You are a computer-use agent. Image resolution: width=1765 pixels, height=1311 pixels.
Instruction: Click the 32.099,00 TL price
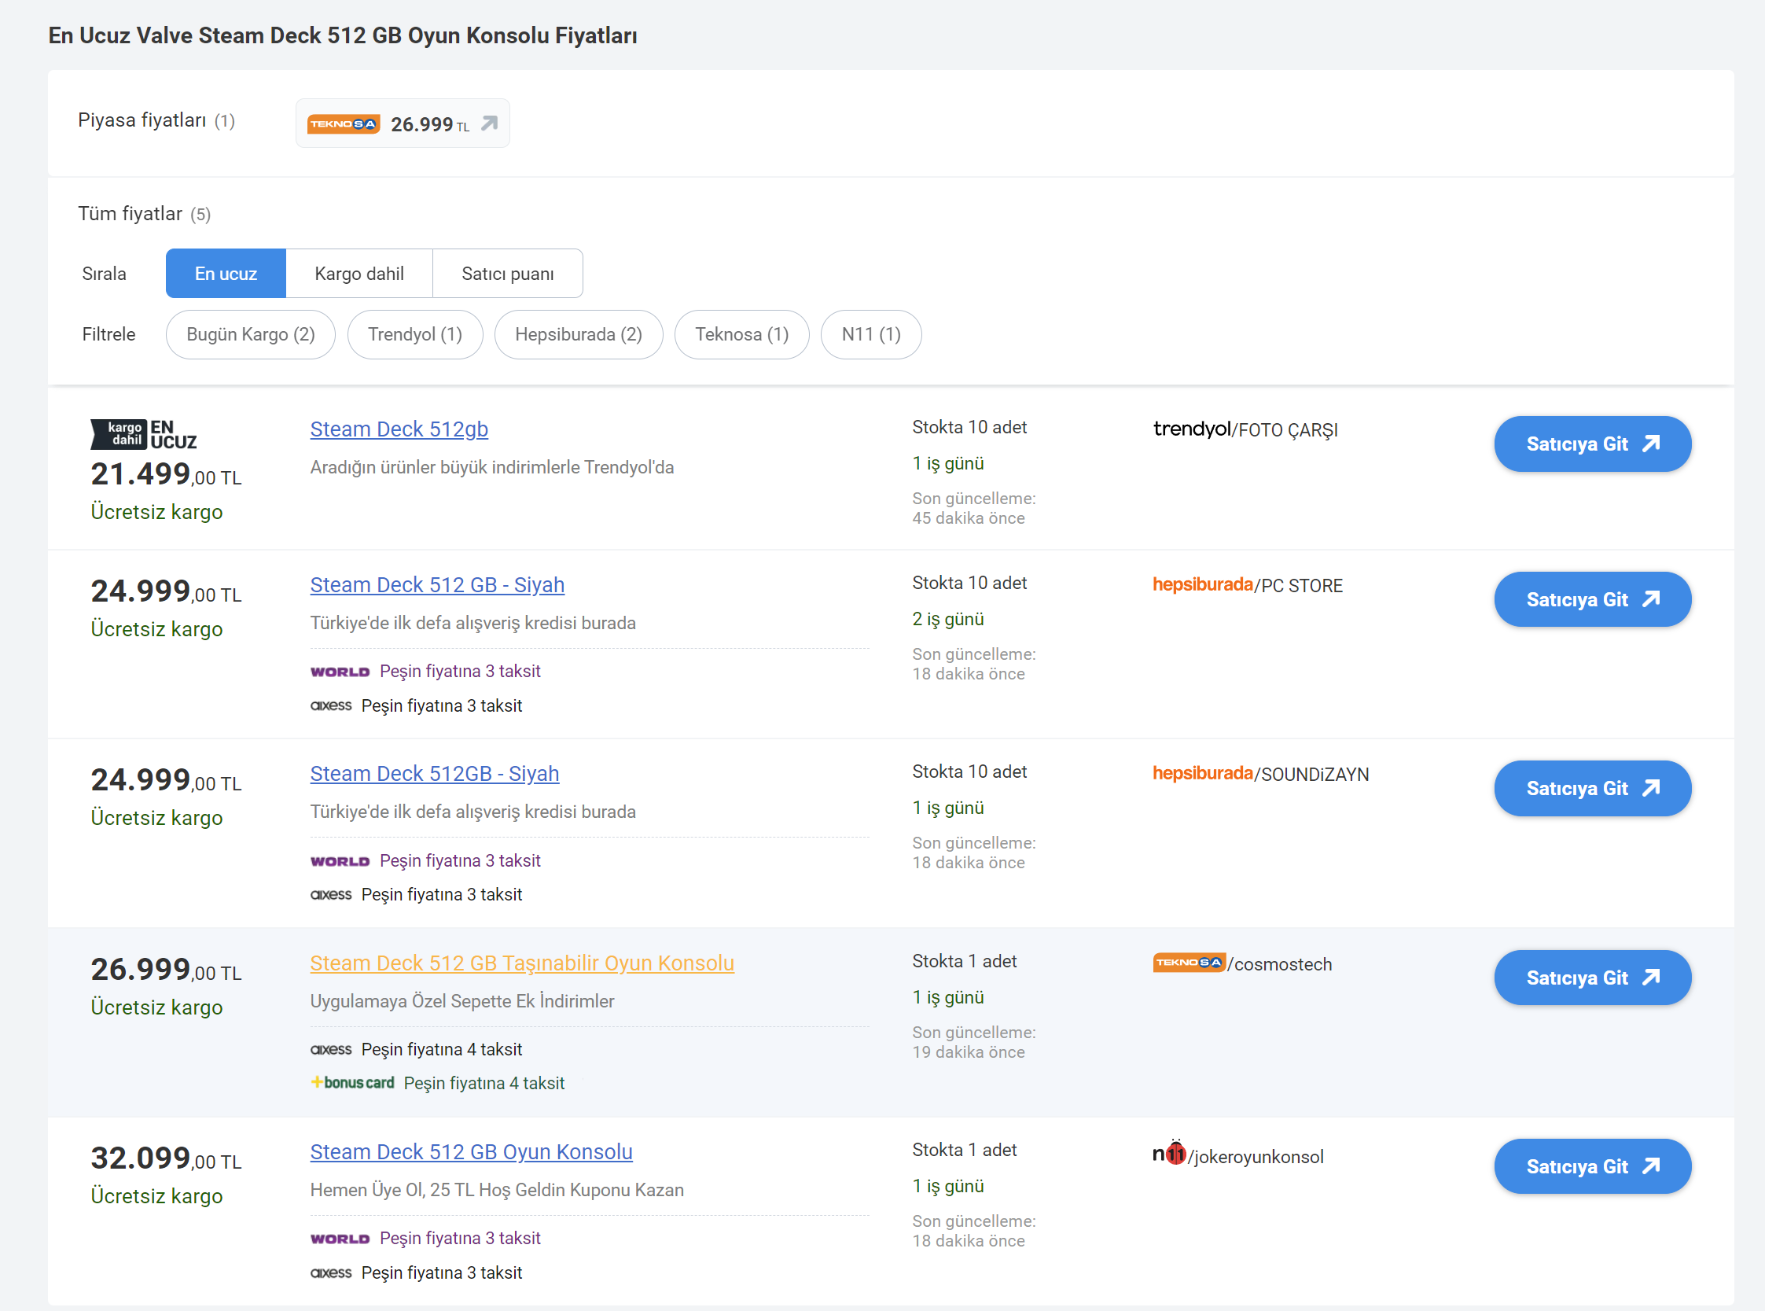(167, 1159)
